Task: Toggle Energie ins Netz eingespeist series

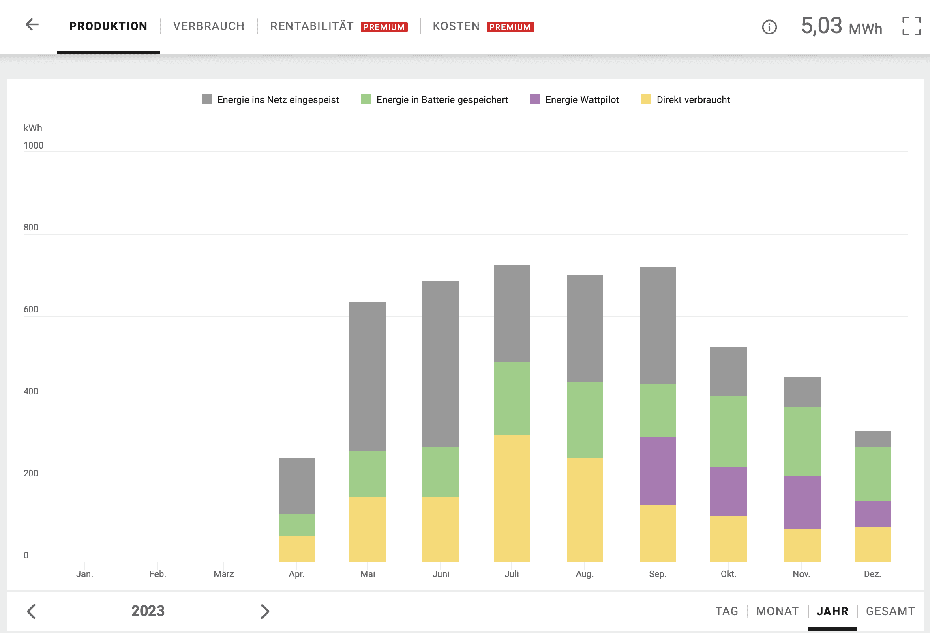Action: (x=270, y=99)
